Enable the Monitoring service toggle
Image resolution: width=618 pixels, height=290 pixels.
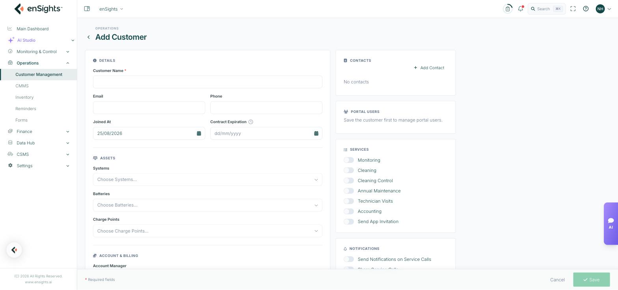(349, 160)
